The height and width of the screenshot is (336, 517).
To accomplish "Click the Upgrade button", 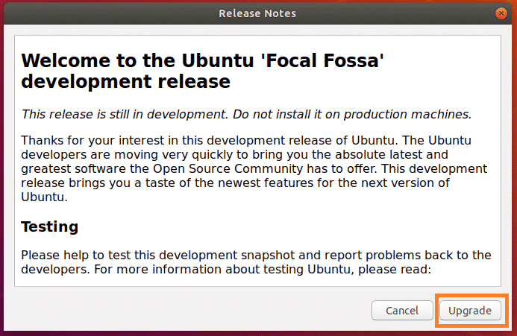I will tap(470, 310).
